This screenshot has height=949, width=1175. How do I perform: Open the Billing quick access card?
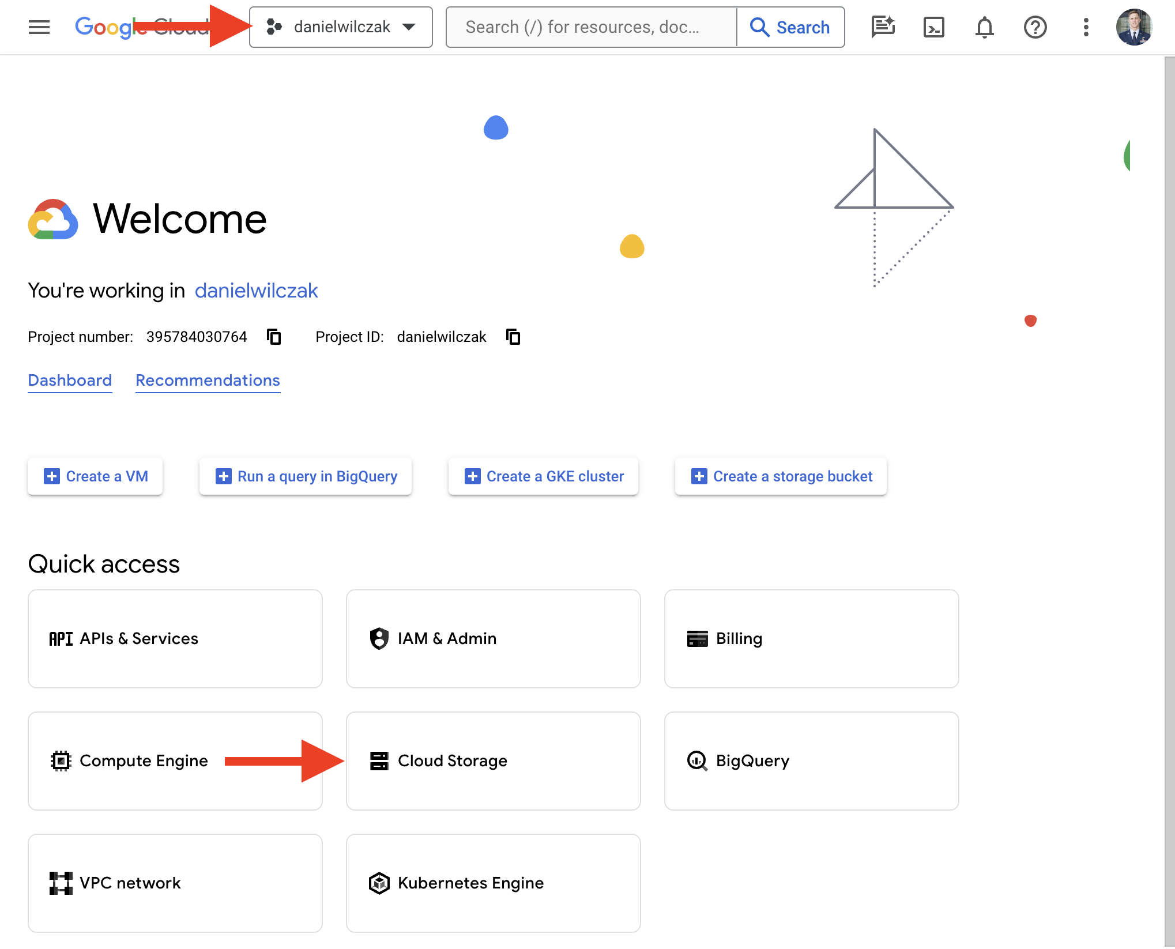812,639
